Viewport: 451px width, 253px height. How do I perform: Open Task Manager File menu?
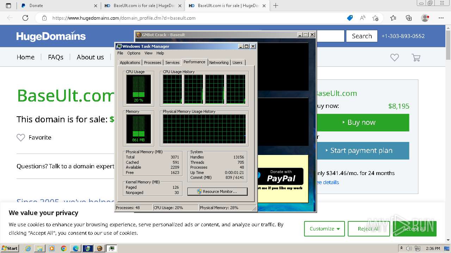120,53
